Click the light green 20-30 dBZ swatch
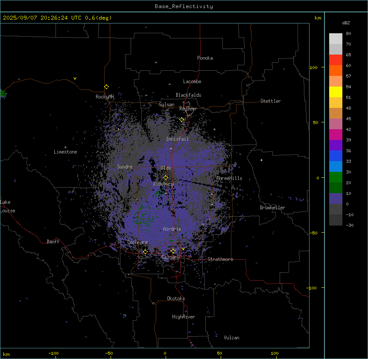Image resolution: width=368 pixels, height=359 pixels. pyautogui.click(x=336, y=177)
